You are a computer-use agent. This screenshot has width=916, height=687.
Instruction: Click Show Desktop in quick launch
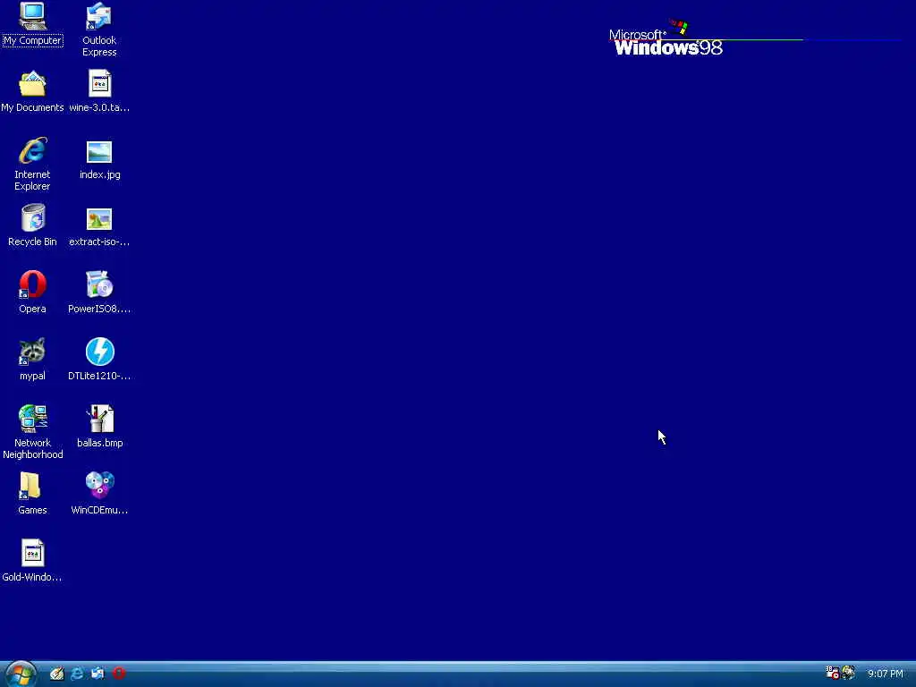[56, 674]
